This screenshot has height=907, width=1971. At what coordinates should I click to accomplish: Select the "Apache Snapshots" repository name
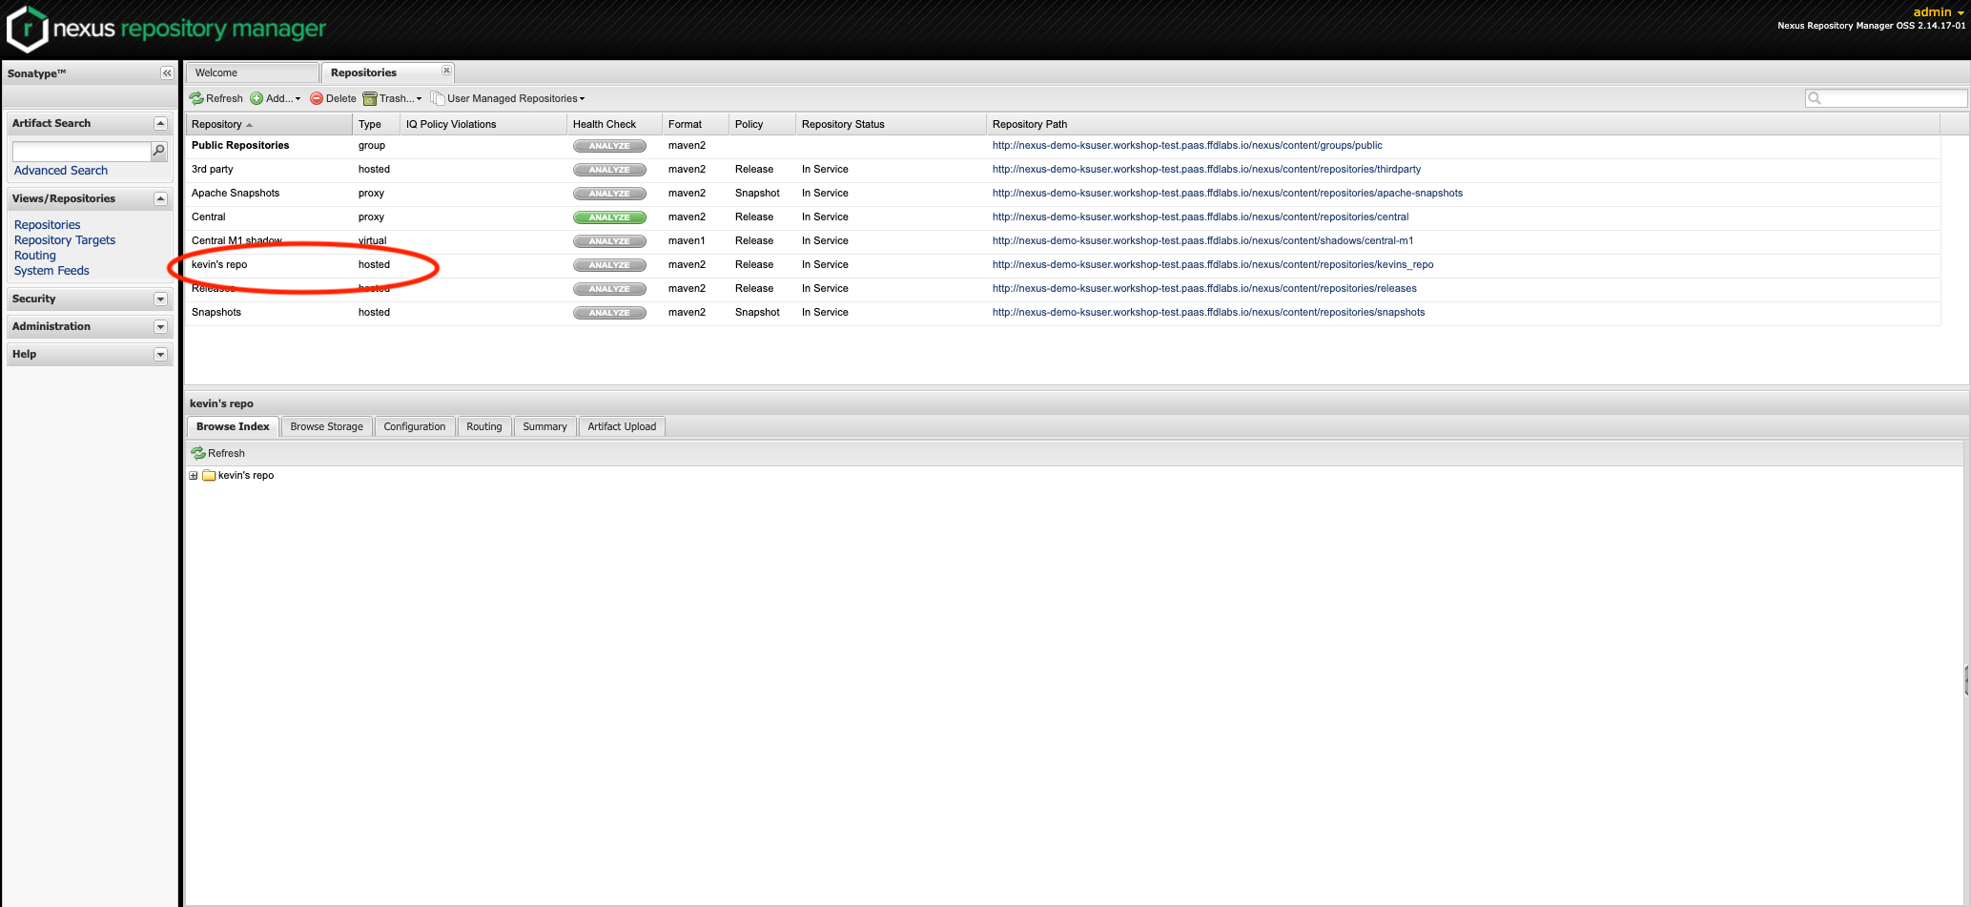236,194
